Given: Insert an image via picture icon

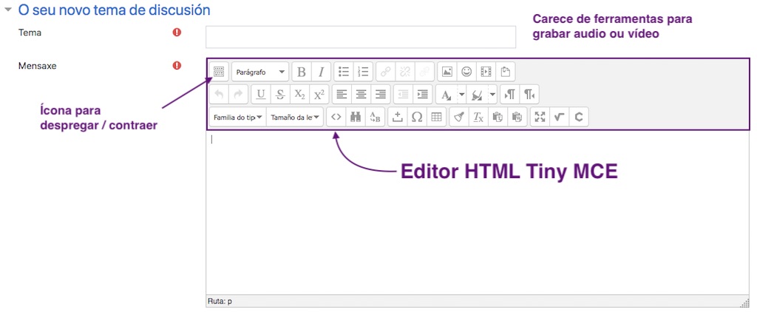Looking at the screenshot, I should pos(447,72).
